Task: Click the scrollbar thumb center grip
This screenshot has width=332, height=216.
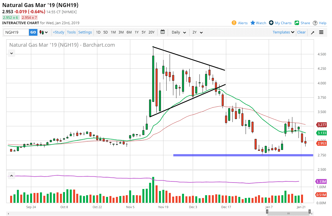Action: (288, 213)
